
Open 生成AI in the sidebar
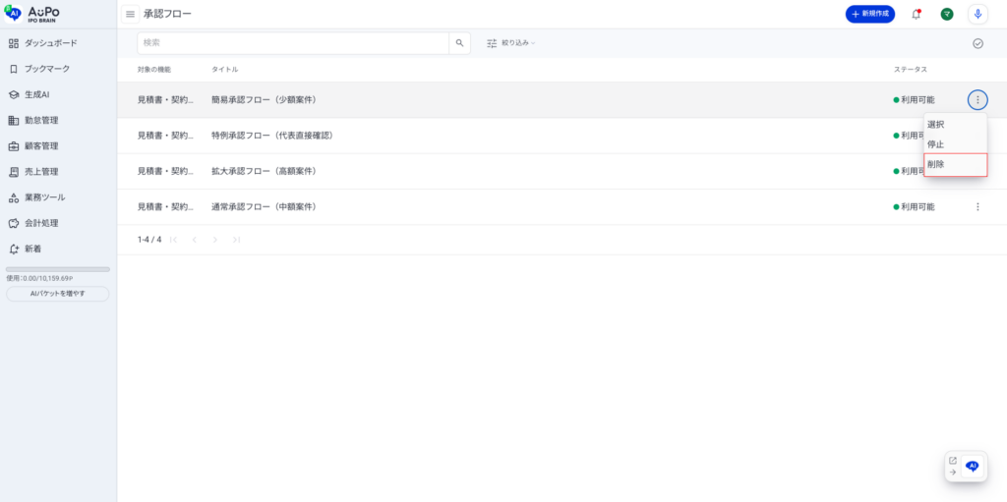click(x=37, y=95)
